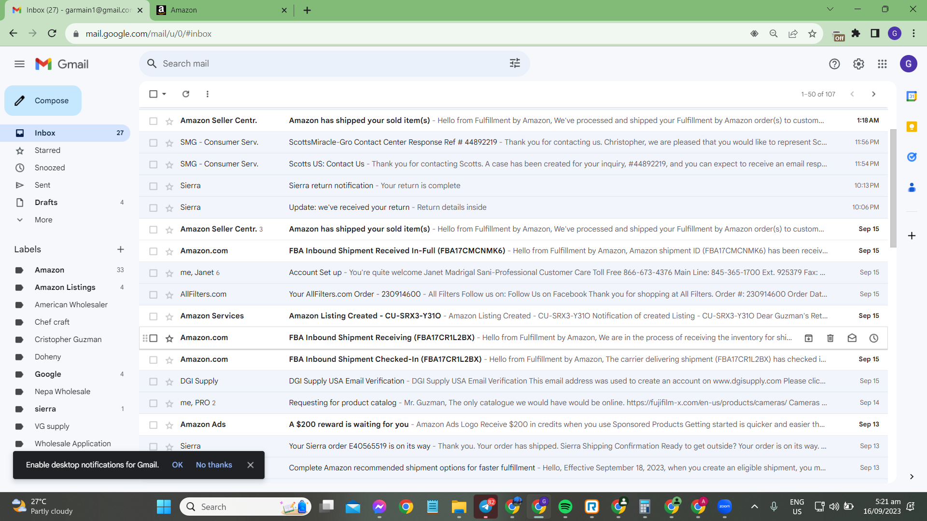The height and width of the screenshot is (521, 927).
Task: Check the FBA Inbound Shipment Checked-In email
Action: tap(153, 360)
